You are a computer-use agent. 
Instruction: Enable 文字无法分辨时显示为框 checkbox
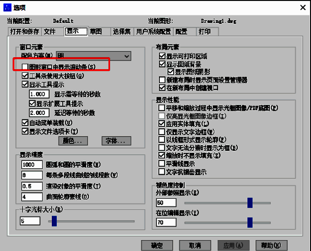pos(161,148)
